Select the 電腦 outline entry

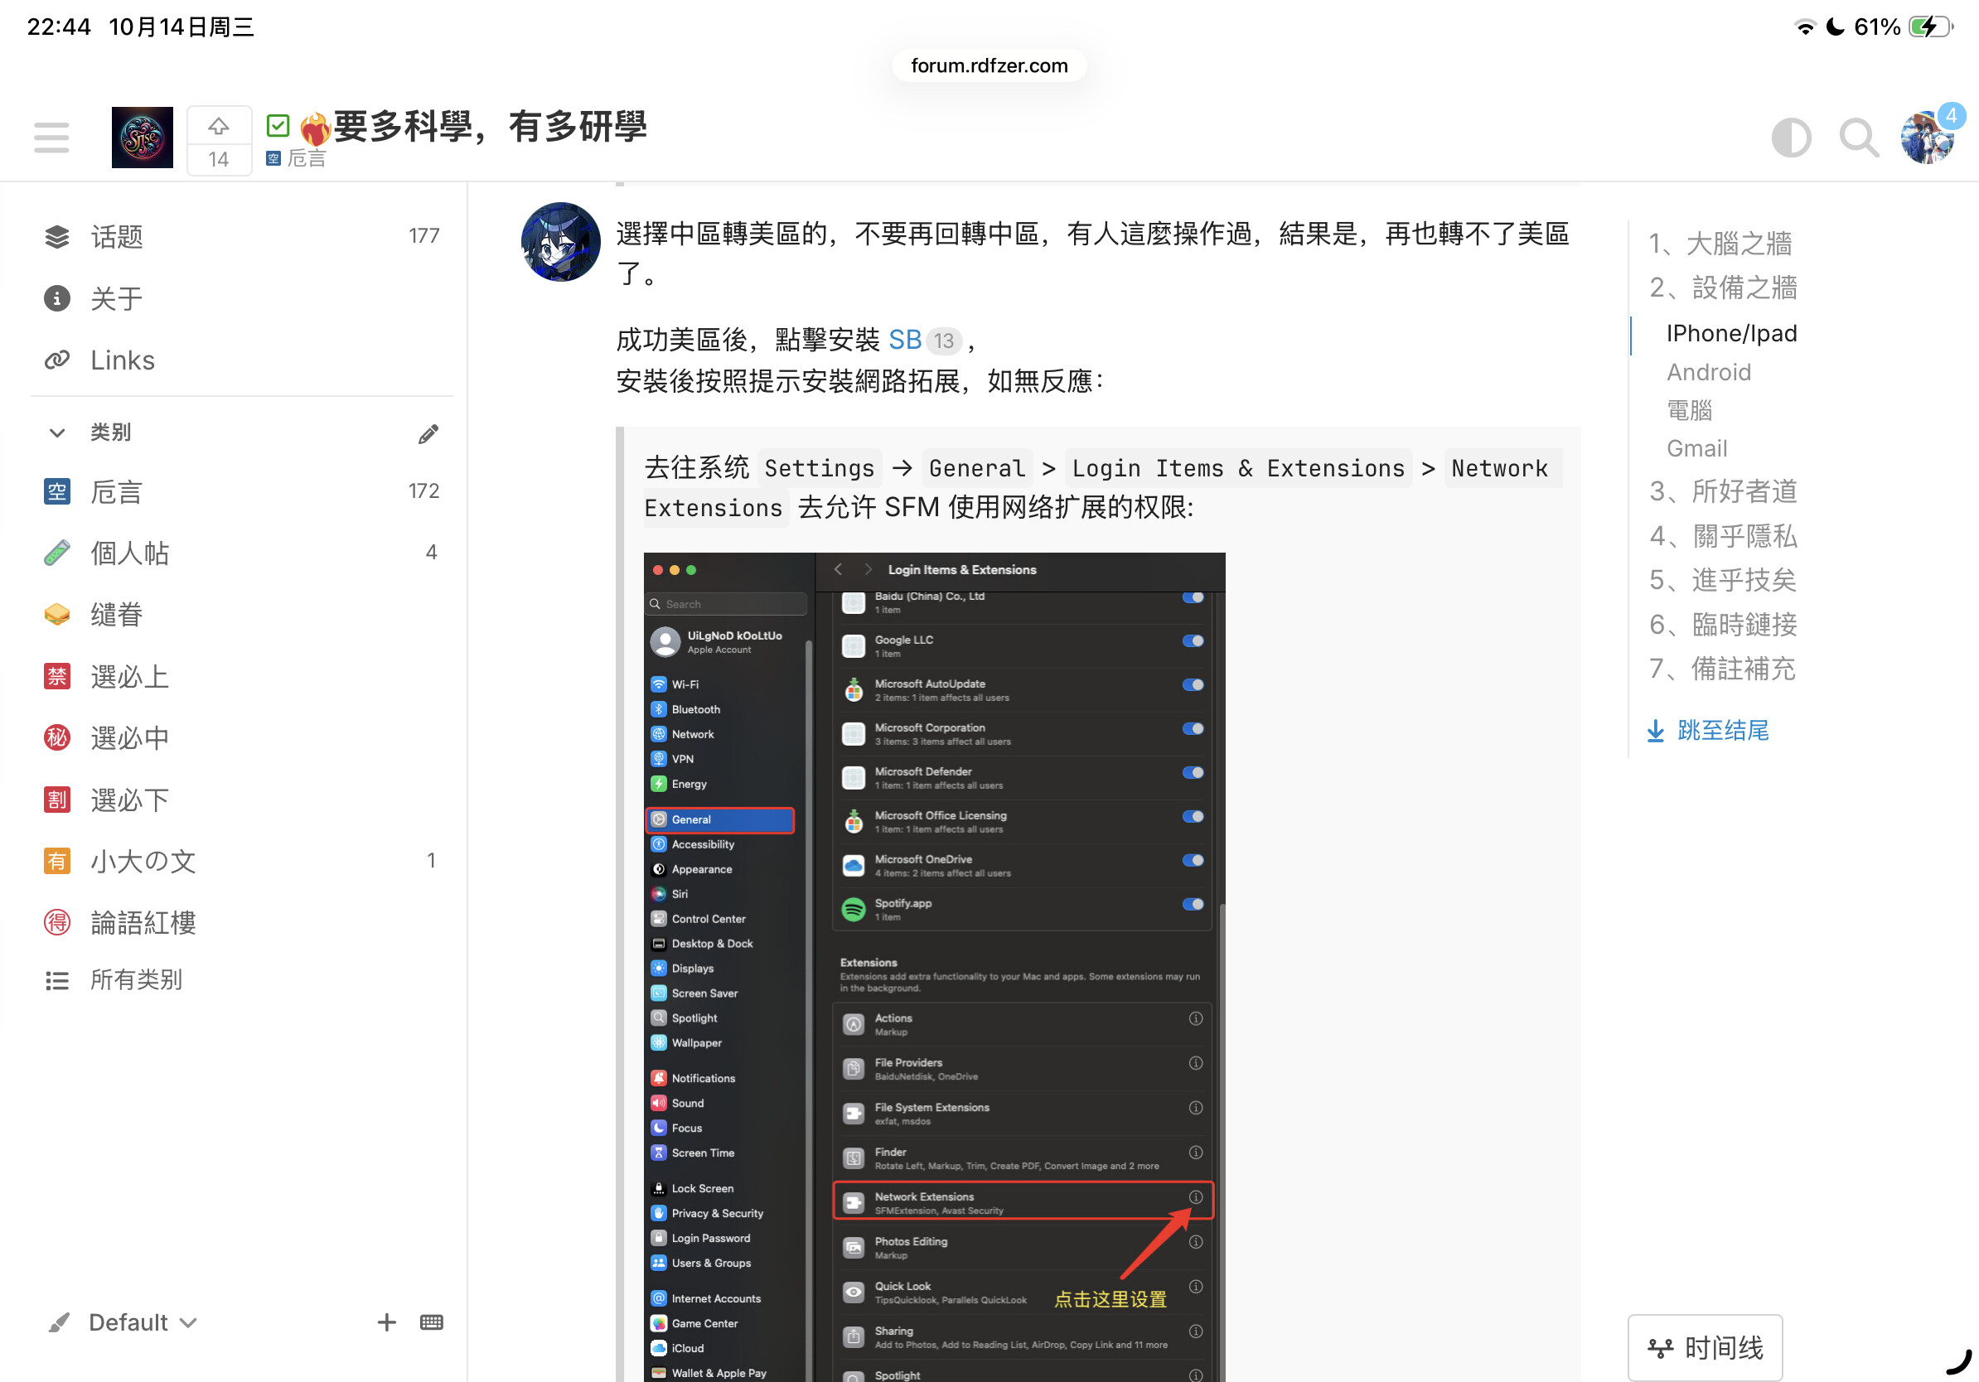[x=1690, y=410]
